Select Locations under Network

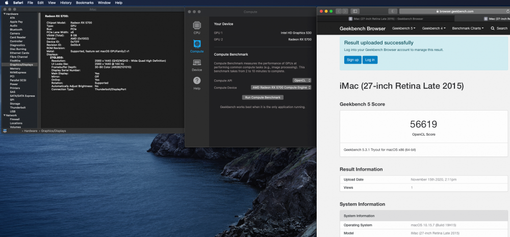point(16,123)
